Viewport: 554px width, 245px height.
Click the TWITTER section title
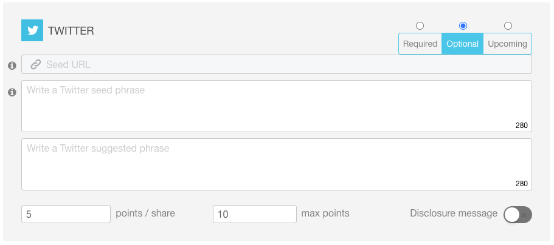[x=71, y=31]
